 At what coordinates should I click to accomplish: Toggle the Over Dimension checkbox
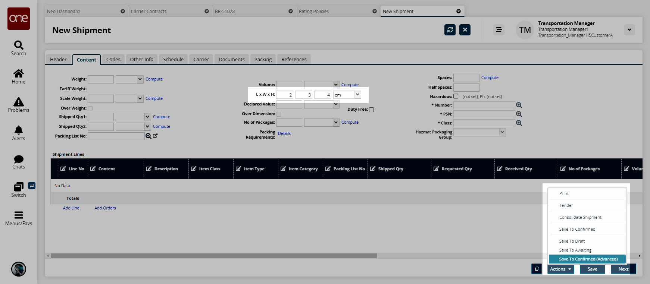click(278, 114)
